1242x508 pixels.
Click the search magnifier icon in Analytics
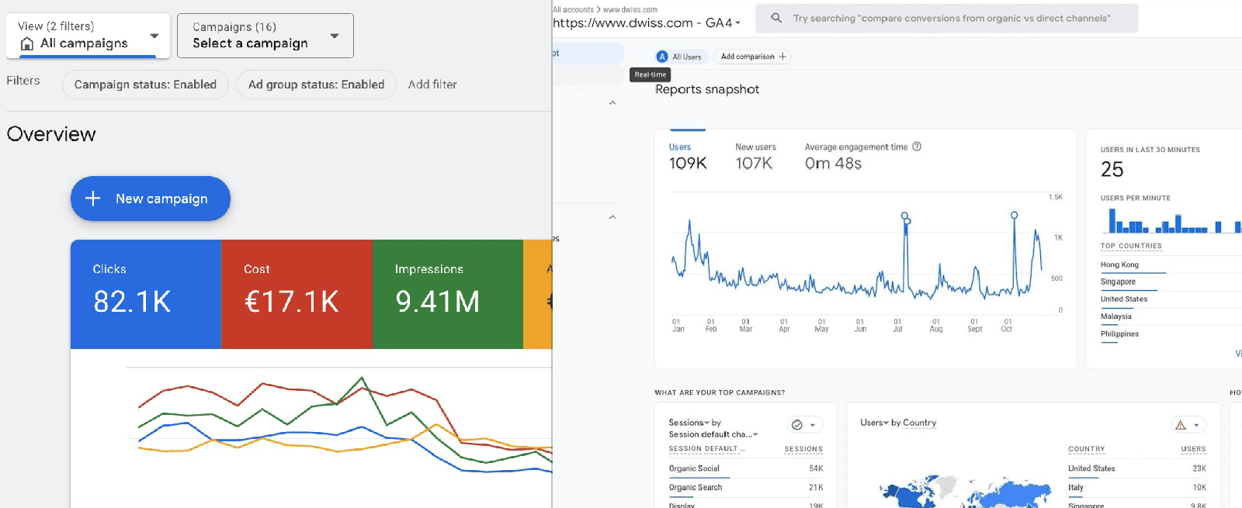coord(775,18)
